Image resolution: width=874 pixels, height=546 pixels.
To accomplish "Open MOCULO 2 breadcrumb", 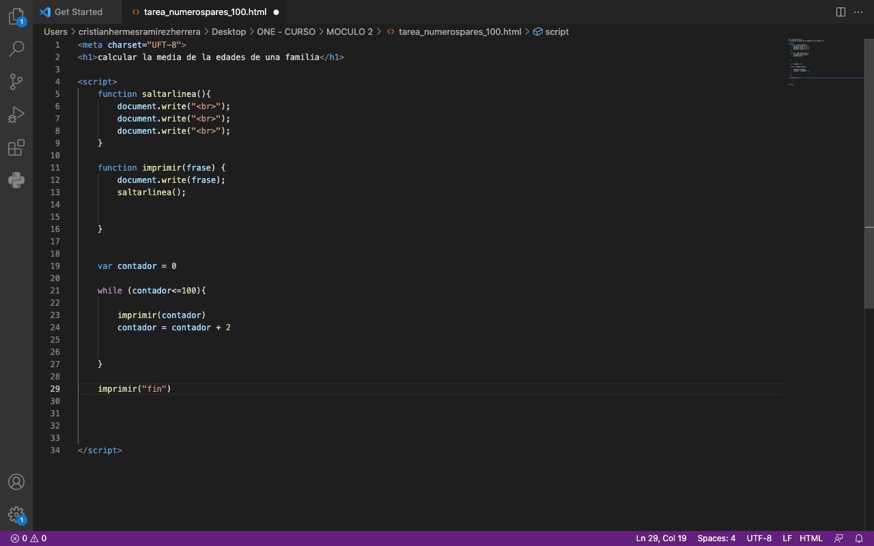I will (350, 31).
